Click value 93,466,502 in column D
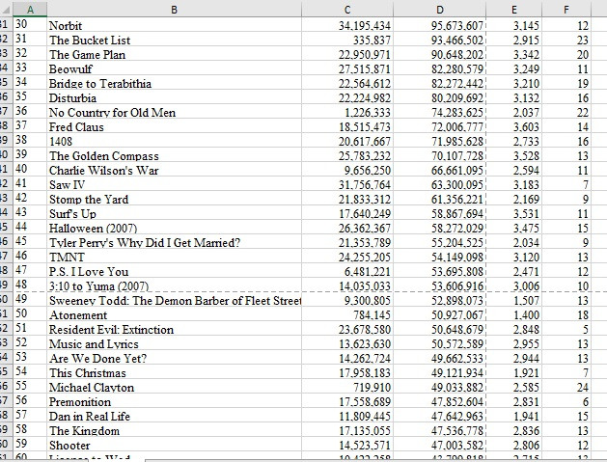607x462 pixels. point(439,40)
